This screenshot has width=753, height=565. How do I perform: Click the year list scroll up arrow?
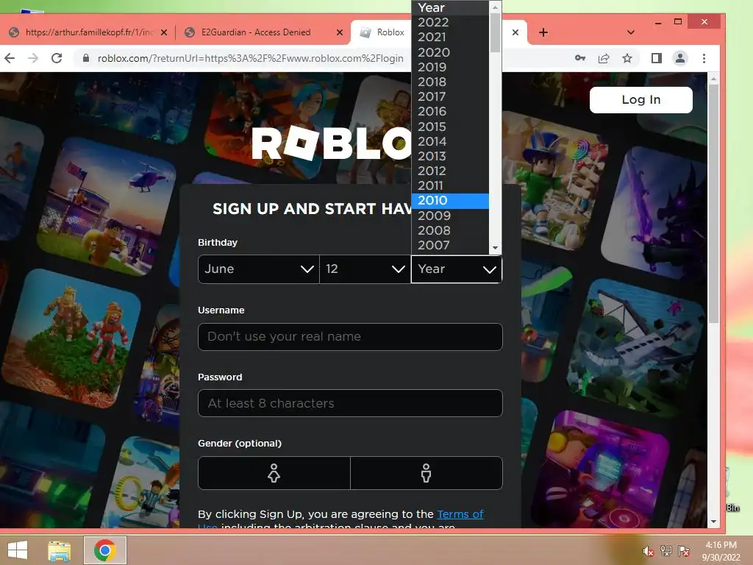click(x=495, y=7)
